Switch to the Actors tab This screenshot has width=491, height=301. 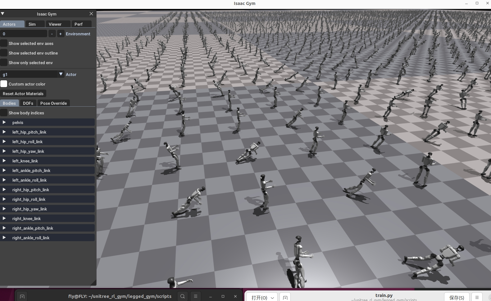click(x=12, y=24)
